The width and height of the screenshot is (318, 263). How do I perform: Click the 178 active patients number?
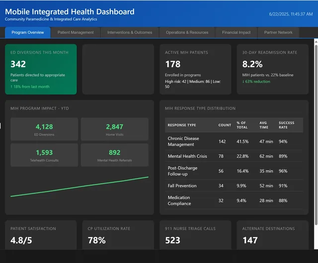coord(173,64)
